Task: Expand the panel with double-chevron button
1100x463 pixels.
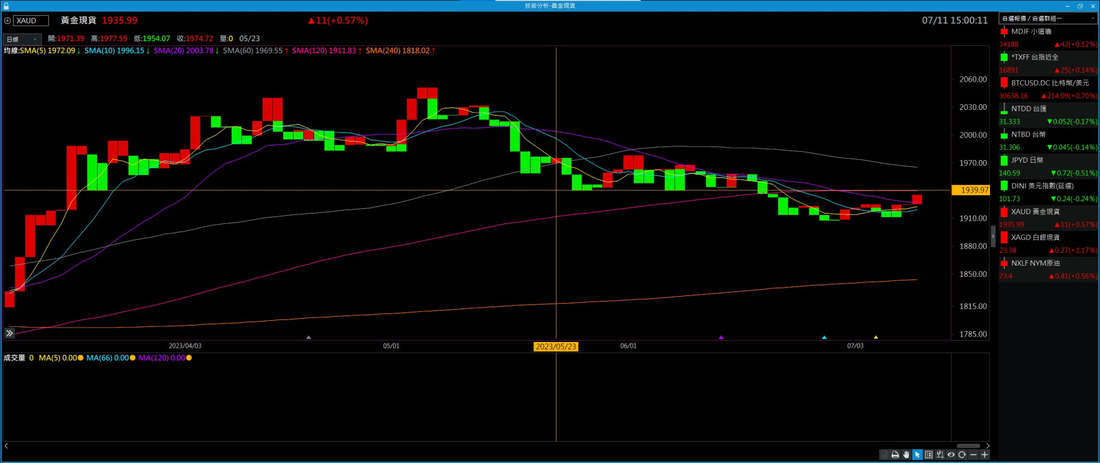Action: click(10, 333)
